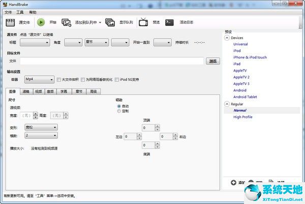Open the 章节 range type dropdown
This screenshot has width=305, height=204.
pyautogui.click(x=97, y=42)
